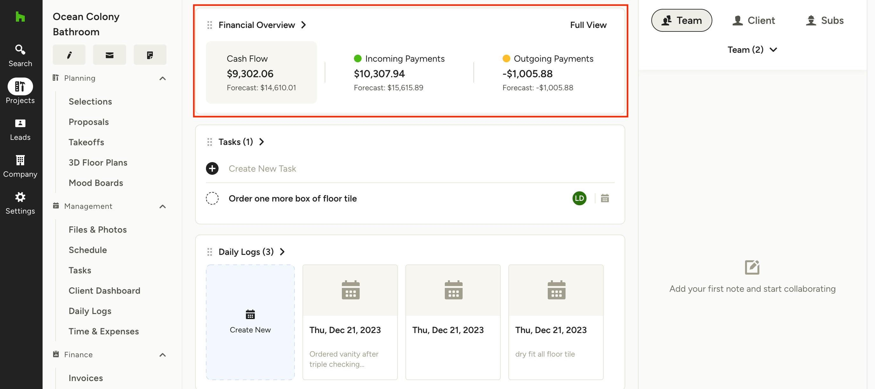Open the daily log 'Ordered vanity after triple checking...'
Image resolution: width=875 pixels, height=389 pixels.
pos(350,322)
